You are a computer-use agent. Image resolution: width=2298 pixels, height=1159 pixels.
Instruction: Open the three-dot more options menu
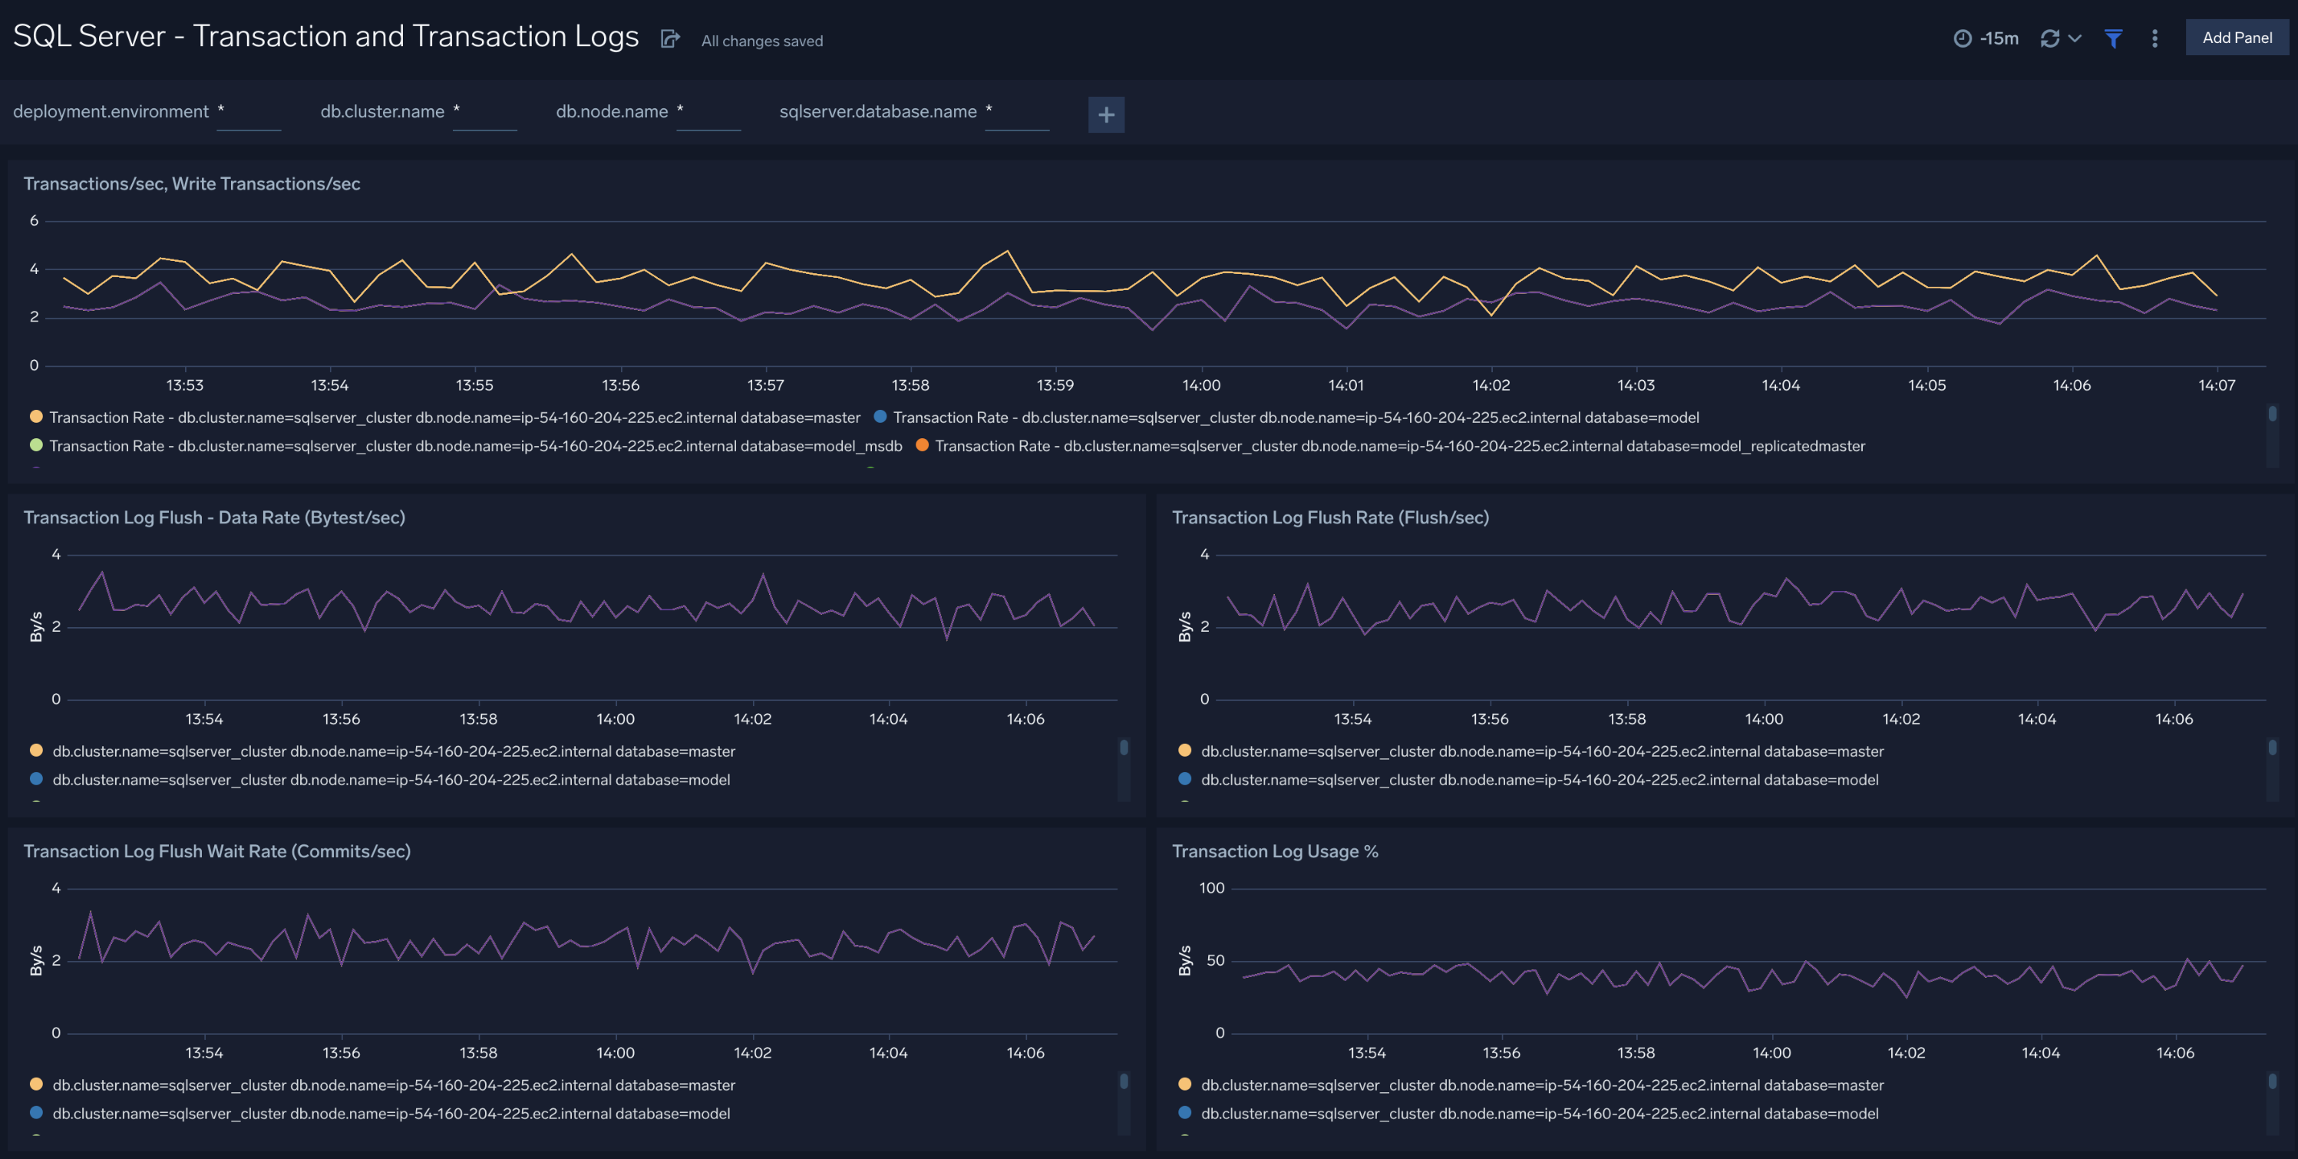[2154, 38]
